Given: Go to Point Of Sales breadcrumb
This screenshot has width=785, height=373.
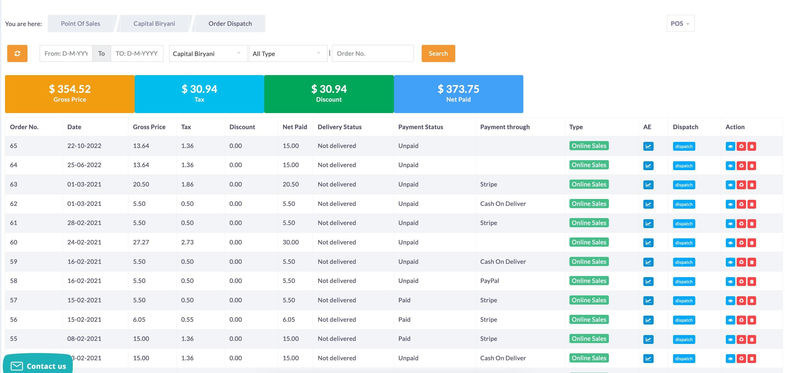Looking at the screenshot, I should tap(81, 23).
